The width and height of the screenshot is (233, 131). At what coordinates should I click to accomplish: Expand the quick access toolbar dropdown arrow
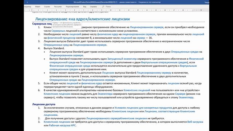27,2
